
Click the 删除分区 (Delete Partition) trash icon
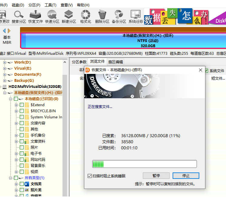[102, 17]
